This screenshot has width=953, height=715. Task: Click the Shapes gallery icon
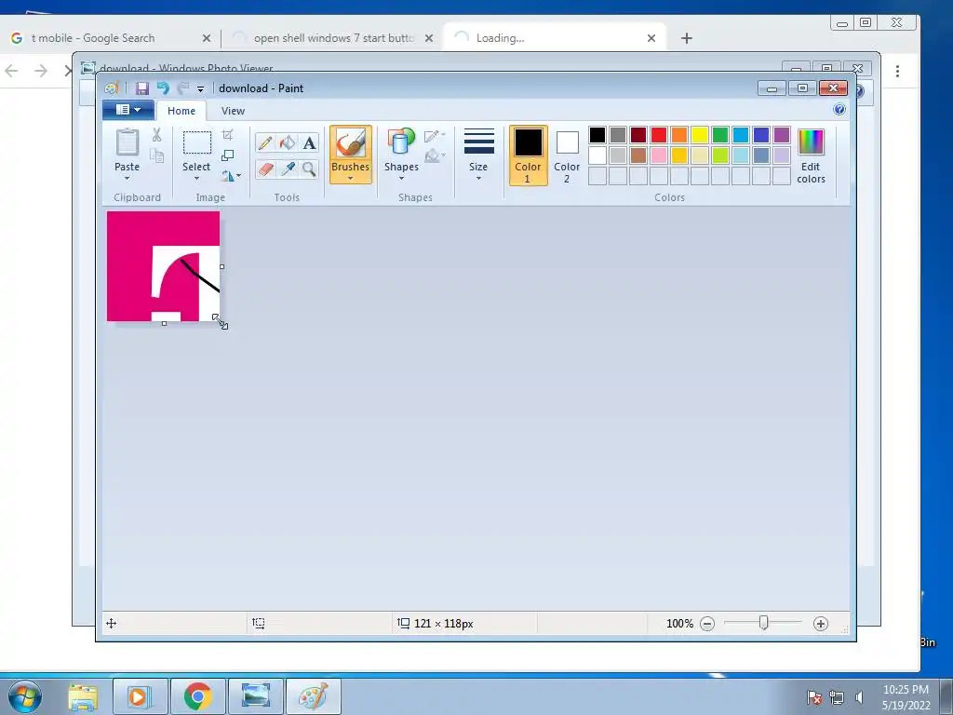click(x=401, y=142)
